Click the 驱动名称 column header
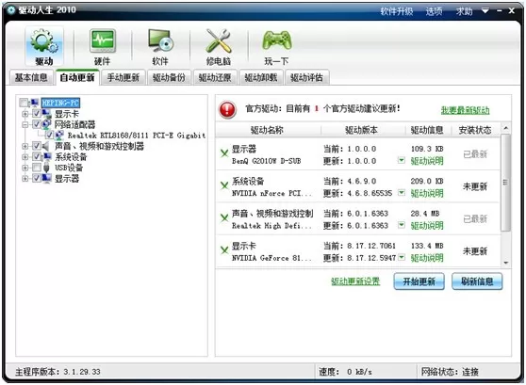Viewport: 526px width, 385px height. pyautogui.click(x=268, y=130)
